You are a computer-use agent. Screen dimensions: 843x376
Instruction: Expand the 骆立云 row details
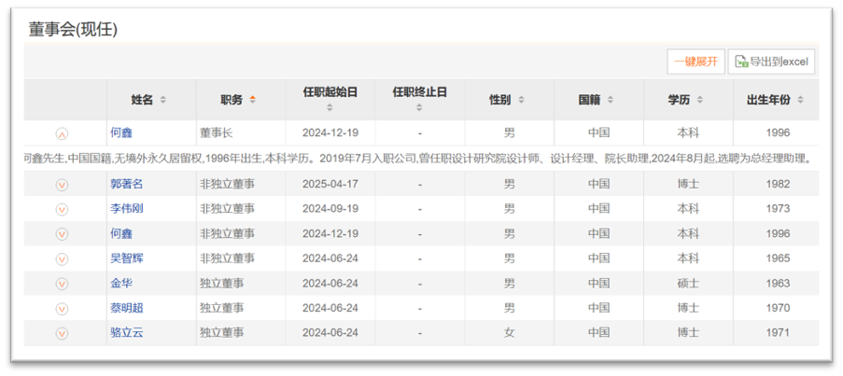pyautogui.click(x=62, y=333)
